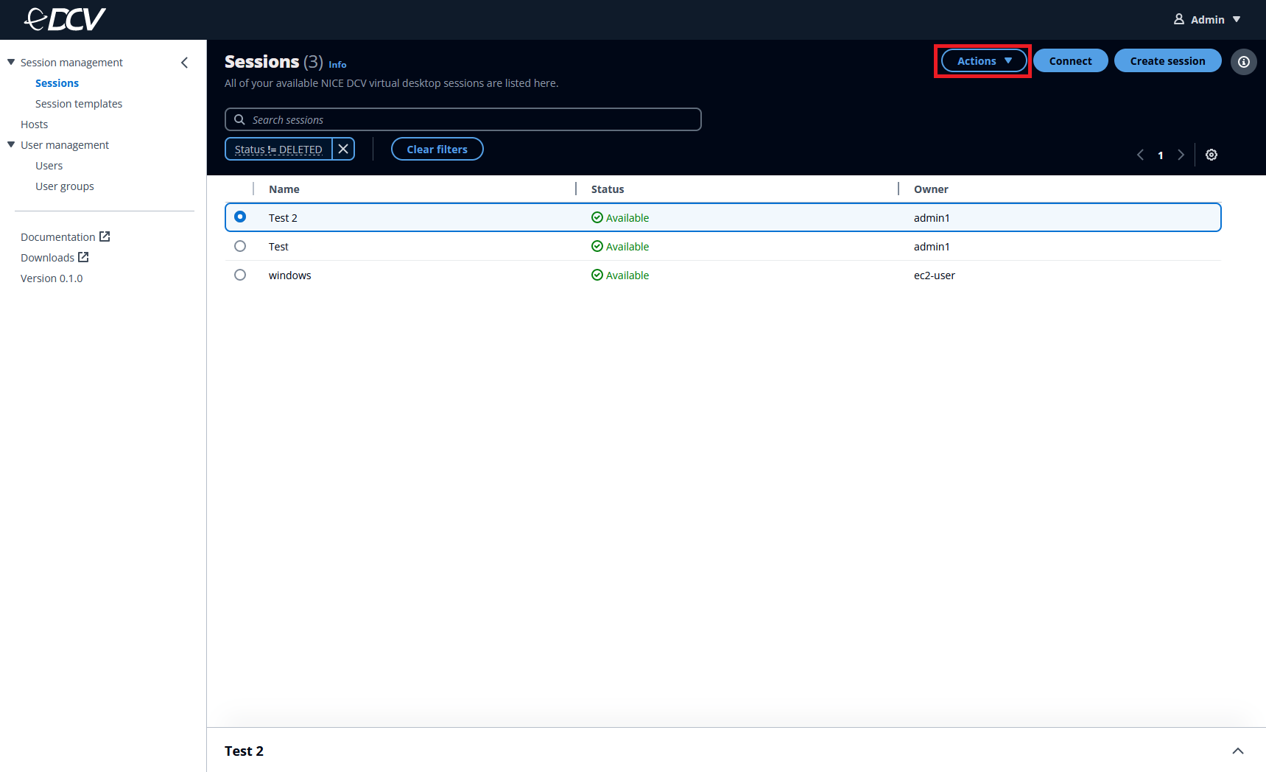Click the previous page arrow

click(x=1140, y=155)
